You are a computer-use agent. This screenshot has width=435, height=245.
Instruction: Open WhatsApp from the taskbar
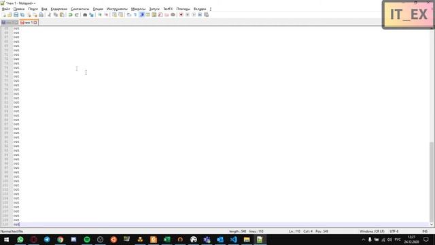click(20, 240)
